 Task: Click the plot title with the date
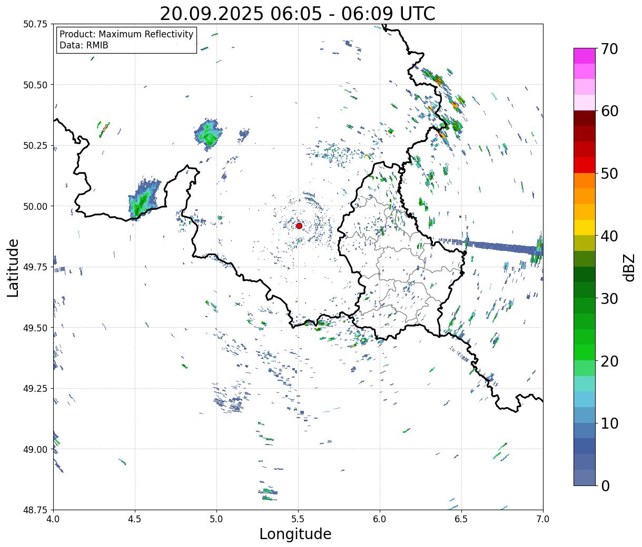[x=298, y=13]
